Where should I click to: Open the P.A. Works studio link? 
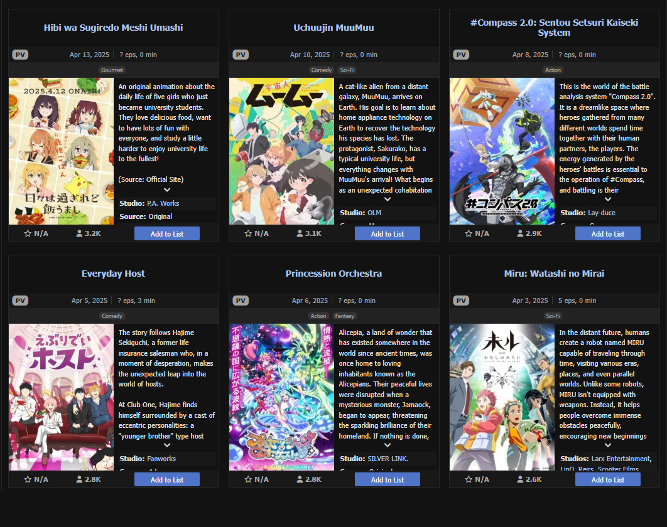[x=163, y=203]
